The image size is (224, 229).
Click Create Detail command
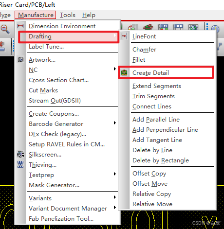click(150, 73)
